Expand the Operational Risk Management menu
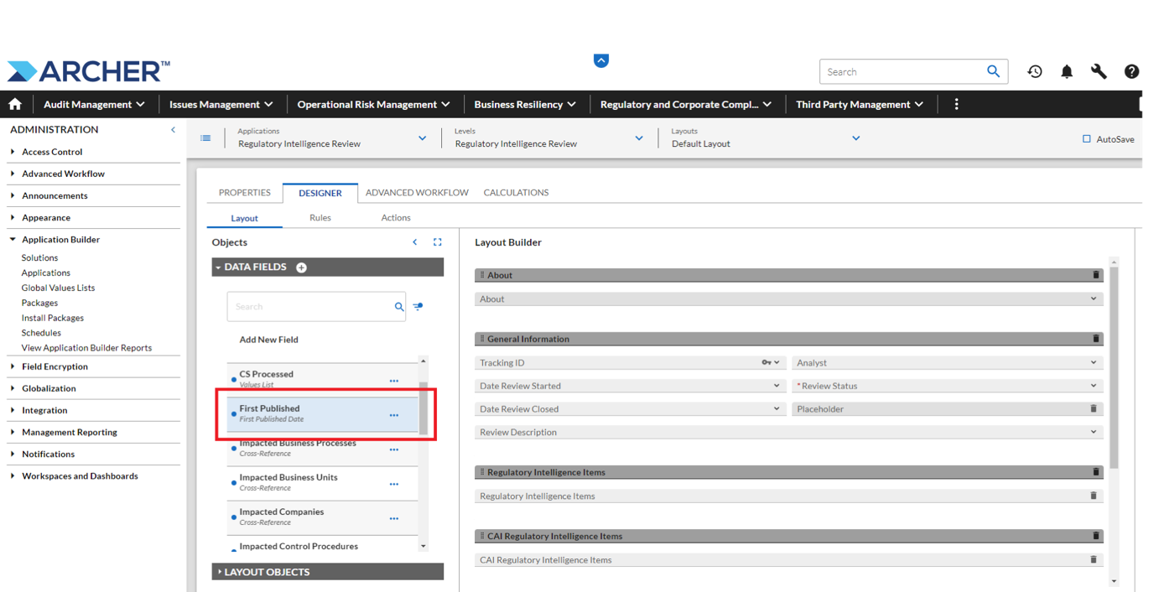 tap(374, 104)
